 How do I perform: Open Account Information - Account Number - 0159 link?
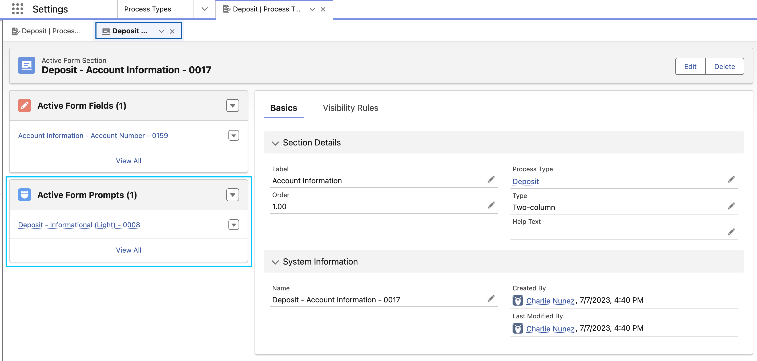[93, 135]
